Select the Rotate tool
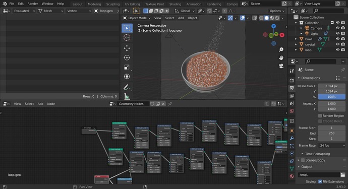The image size is (348, 189). pyautogui.click(x=127, y=57)
